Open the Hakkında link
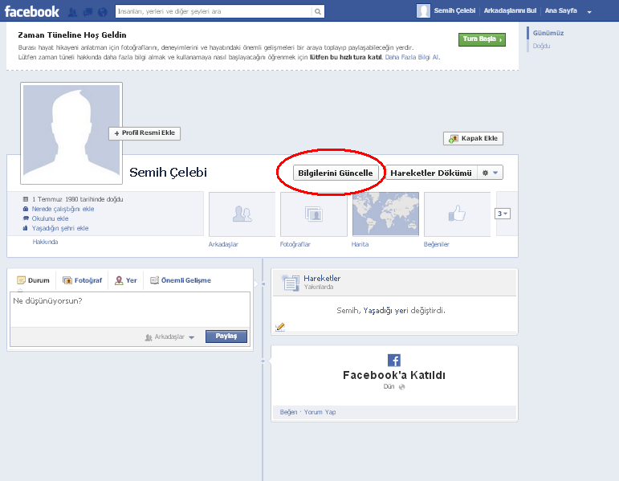Viewport: 619px width, 481px height. (x=45, y=242)
